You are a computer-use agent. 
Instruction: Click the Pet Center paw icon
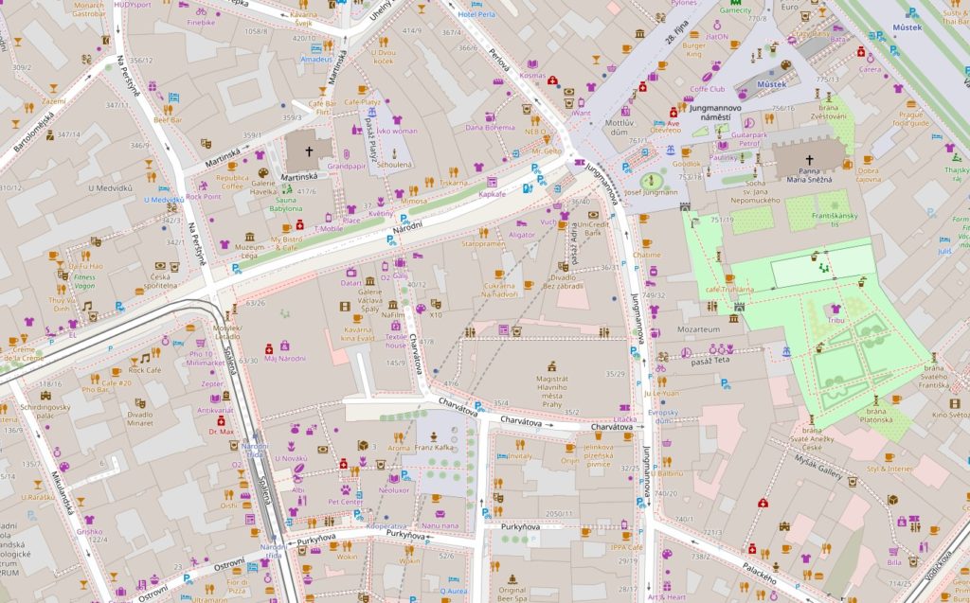(x=346, y=491)
